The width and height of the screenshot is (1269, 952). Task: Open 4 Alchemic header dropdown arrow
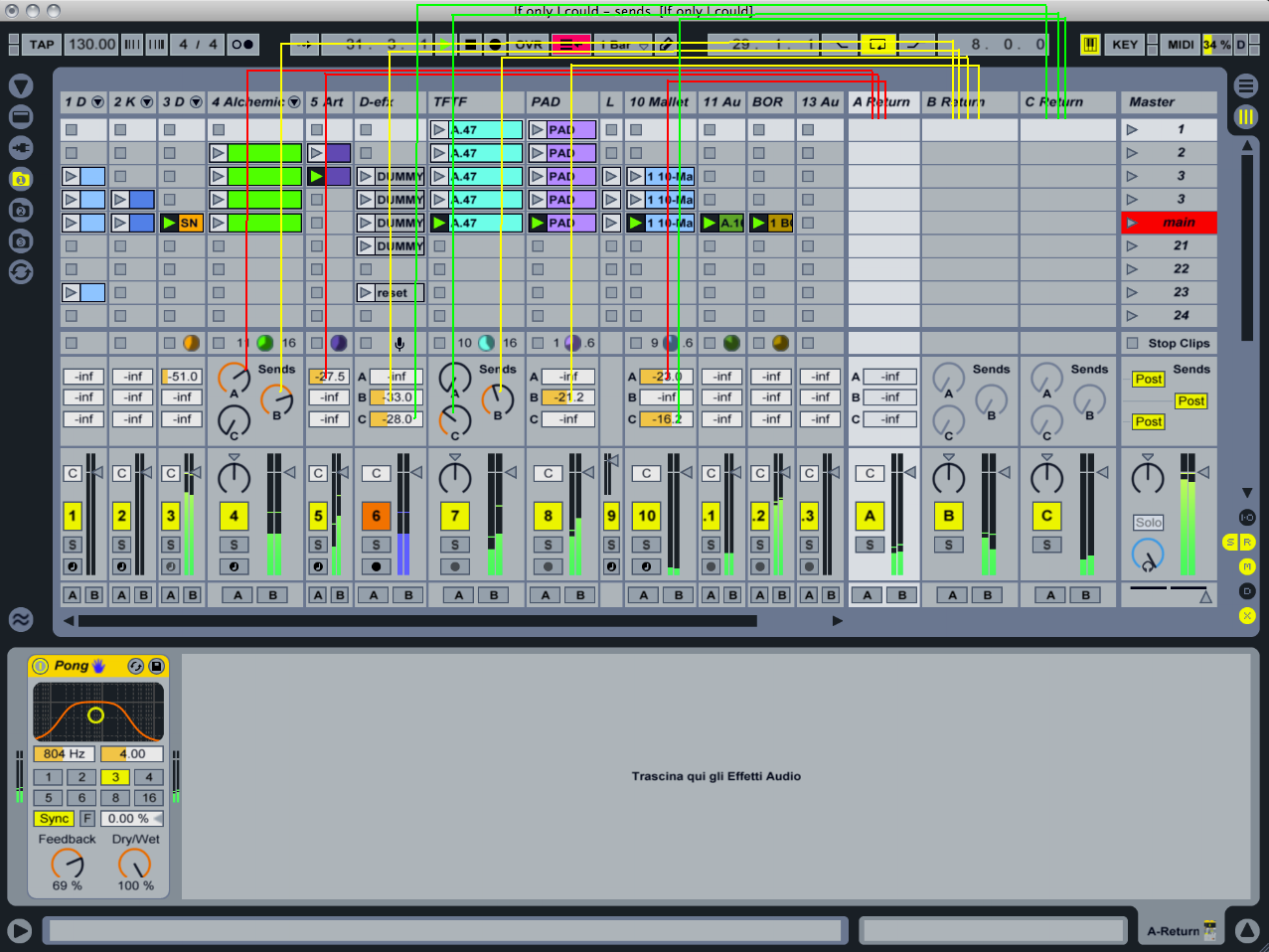pyautogui.click(x=294, y=102)
